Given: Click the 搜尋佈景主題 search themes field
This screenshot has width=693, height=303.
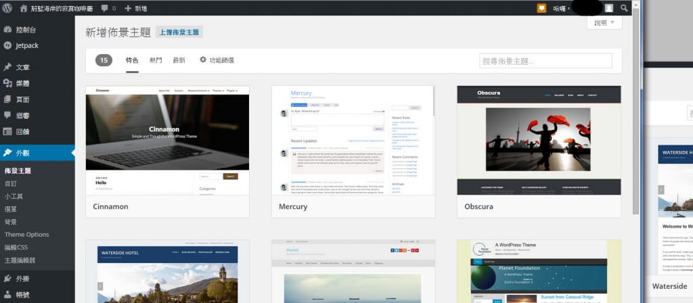Looking at the screenshot, I should (545, 61).
